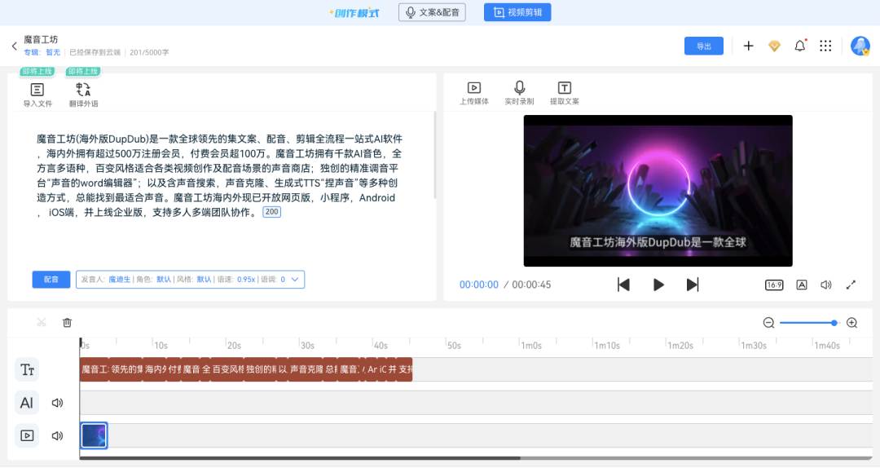Select the video clip thumbnail on timeline
880x468 pixels.
[94, 435]
